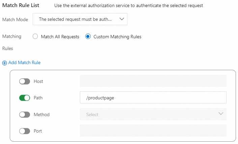This screenshot has width=238, height=144.
Task: Click the Match Mode dropdown chevron arrow
Action: tap(122, 19)
